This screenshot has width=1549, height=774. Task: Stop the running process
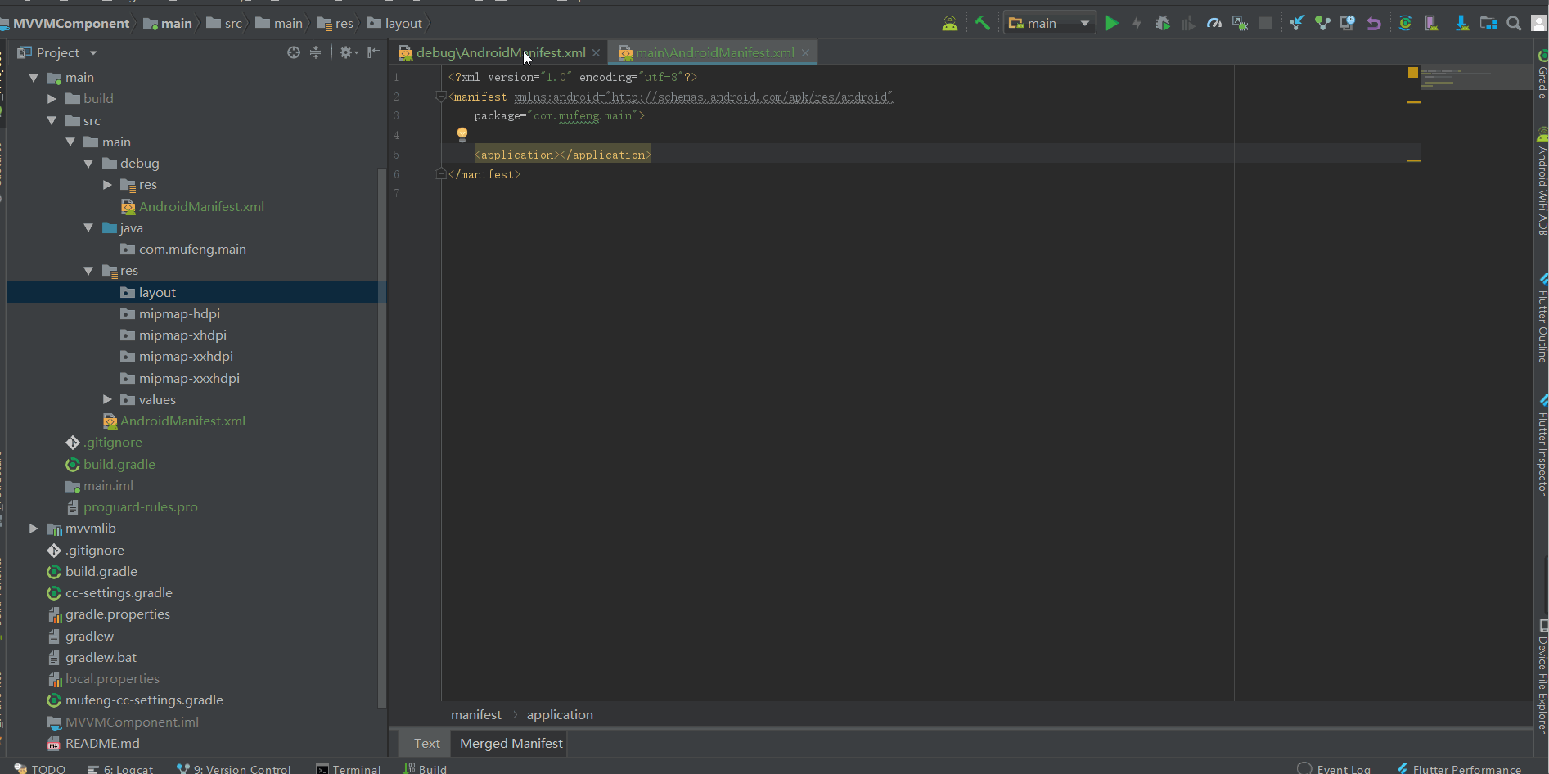point(1266,24)
